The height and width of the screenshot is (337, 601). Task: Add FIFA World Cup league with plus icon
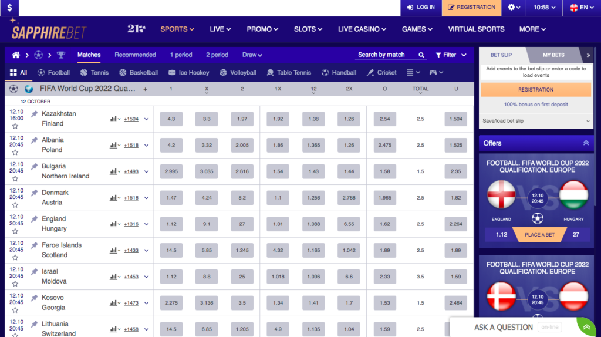(x=146, y=89)
